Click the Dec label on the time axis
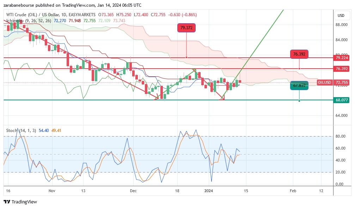The height and width of the screenshot is (208, 355). click(133, 191)
